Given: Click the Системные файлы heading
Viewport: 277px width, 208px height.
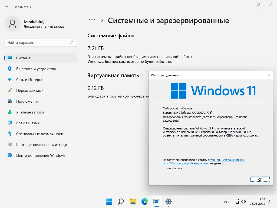Looking at the screenshot, I should (x=111, y=36).
